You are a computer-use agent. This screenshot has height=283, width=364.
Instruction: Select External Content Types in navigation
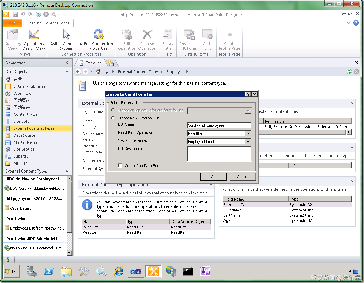click(38, 128)
